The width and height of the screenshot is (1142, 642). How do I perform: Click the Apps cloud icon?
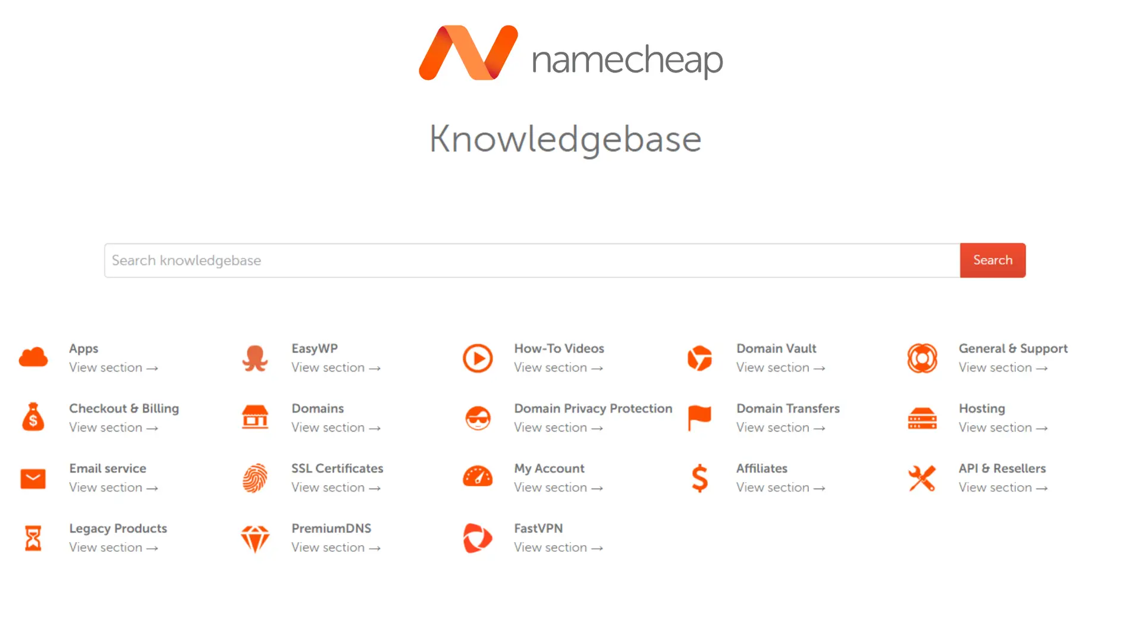[x=33, y=357]
